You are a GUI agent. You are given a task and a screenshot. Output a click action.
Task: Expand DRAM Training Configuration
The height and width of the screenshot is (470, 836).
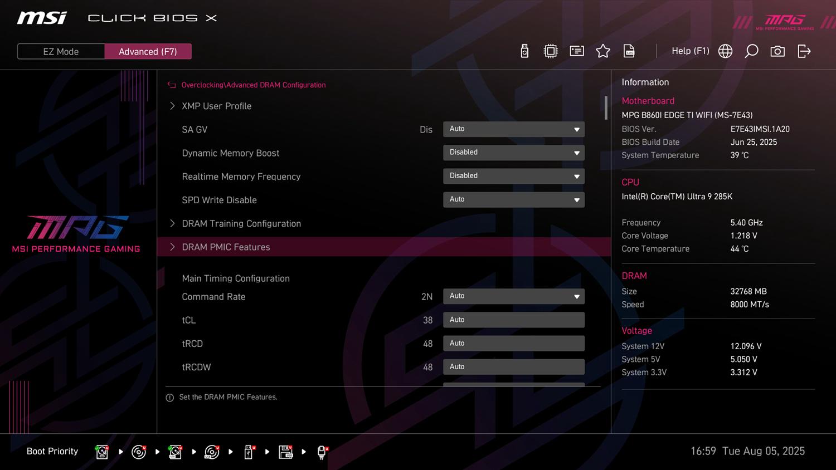coord(241,223)
